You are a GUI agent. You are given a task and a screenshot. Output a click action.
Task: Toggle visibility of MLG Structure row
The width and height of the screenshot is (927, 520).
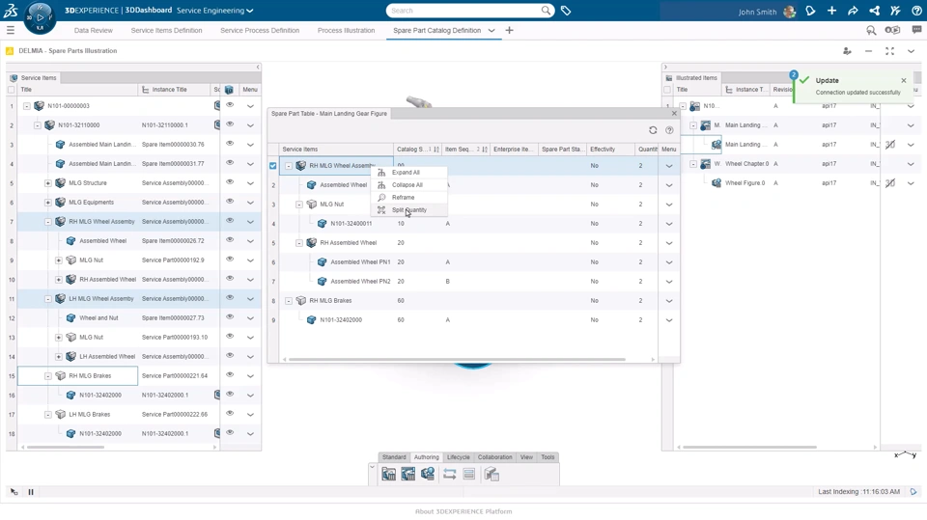tap(230, 182)
